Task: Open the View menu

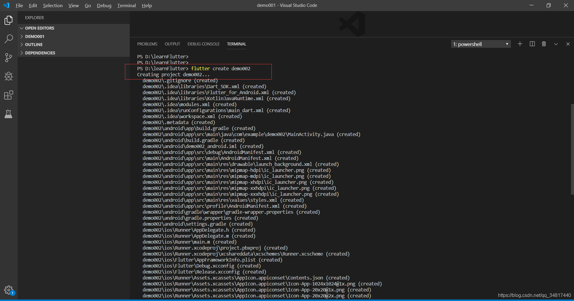Action: pyautogui.click(x=74, y=5)
